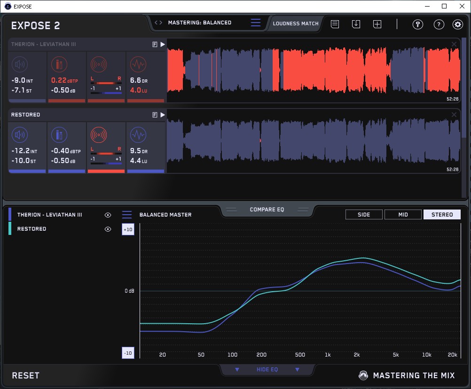Collapse the EQ panel with Hide EQ
The image size is (471, 389).
[x=267, y=370]
